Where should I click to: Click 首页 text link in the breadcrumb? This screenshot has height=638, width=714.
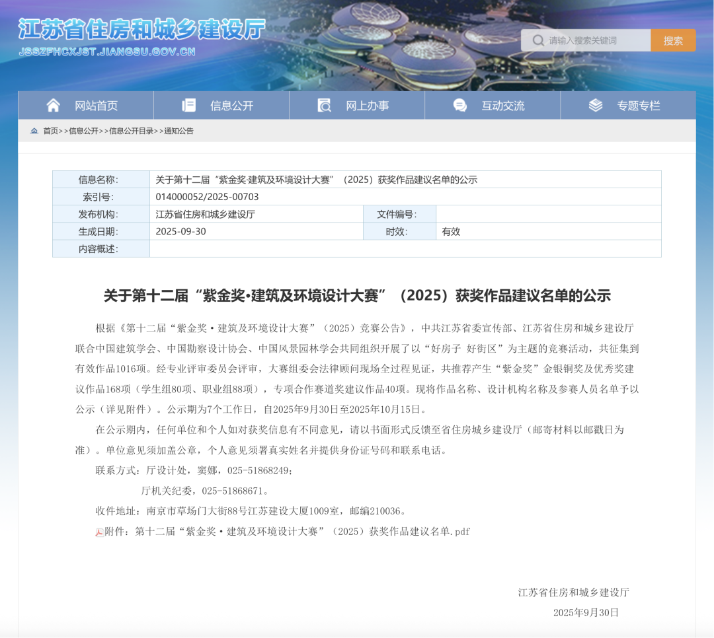click(x=50, y=131)
